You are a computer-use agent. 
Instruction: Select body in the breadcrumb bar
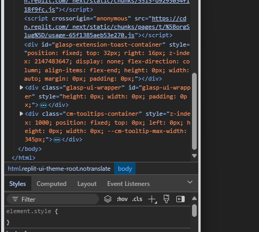click(x=125, y=169)
